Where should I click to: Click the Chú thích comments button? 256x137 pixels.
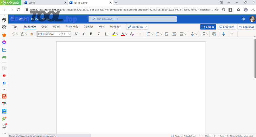coord(227,27)
